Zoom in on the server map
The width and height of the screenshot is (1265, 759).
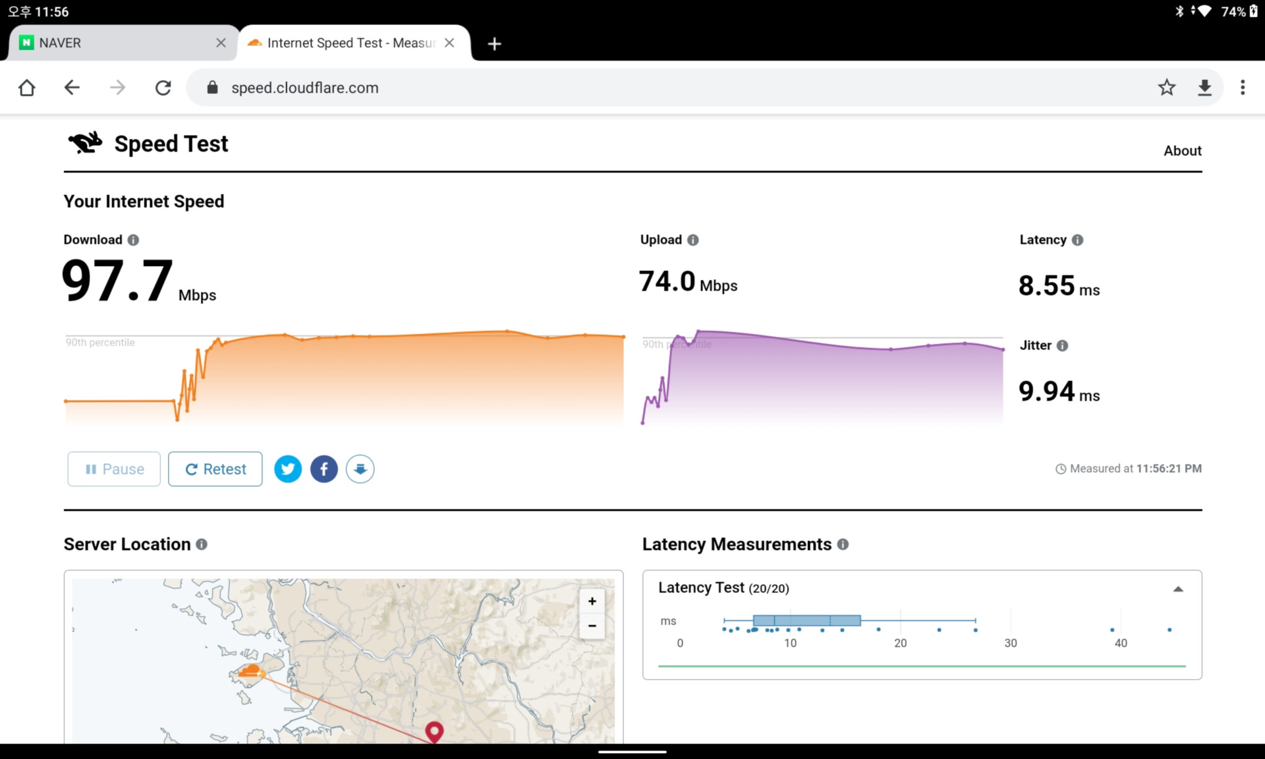click(x=592, y=601)
